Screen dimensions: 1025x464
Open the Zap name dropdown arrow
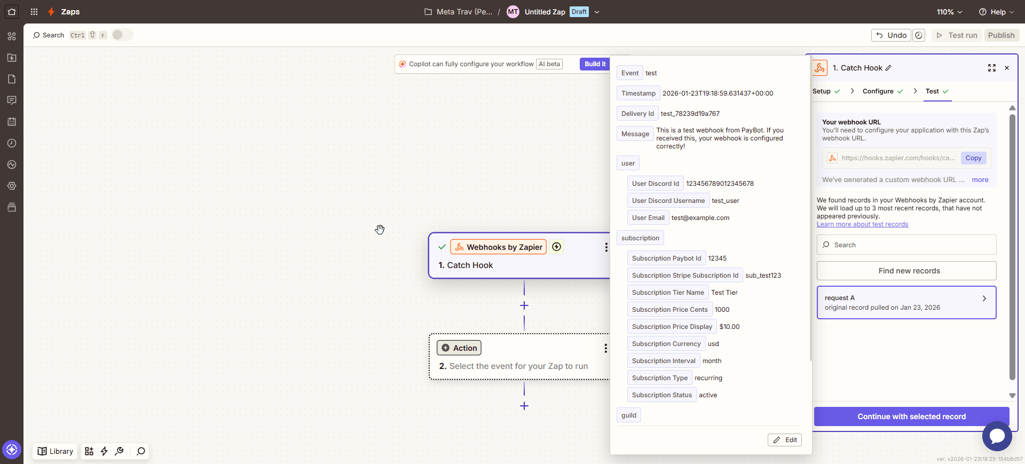point(597,12)
